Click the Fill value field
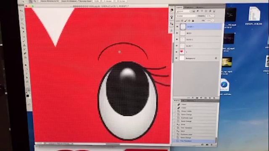This screenshot has width=269, height=151. (x=208, y=21)
